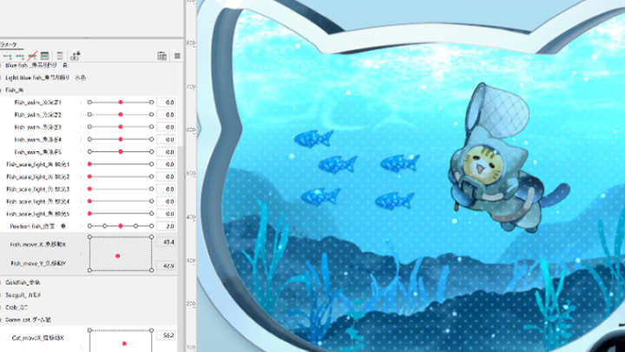Screen dimensions: 625x352
Task: Click the Position fish slider red handle
Action: 121,226
